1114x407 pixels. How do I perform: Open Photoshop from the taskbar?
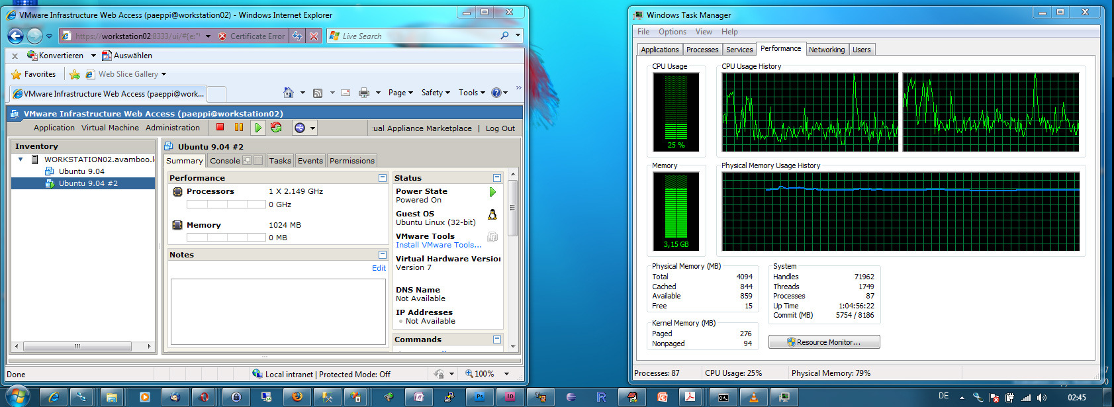pos(480,397)
